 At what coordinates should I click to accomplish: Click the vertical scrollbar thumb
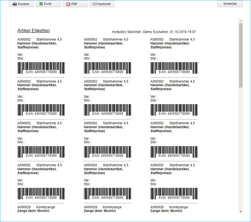tap(241, 55)
